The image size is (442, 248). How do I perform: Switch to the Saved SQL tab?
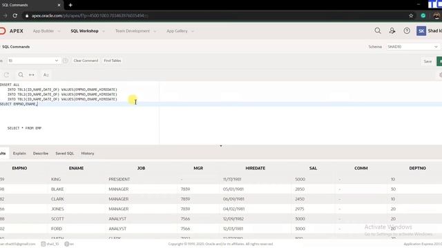click(x=64, y=153)
